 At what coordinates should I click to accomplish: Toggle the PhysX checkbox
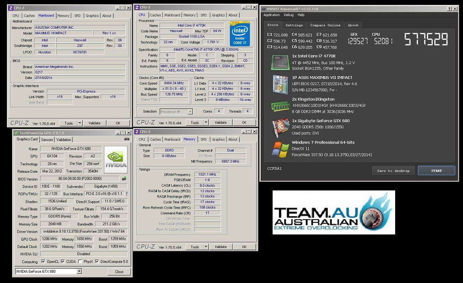(80, 262)
